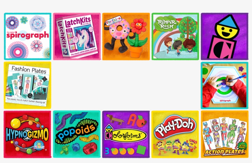This screenshot has width=252, height=163.
Task: Open the Spirograph brand tile
Action: 28,37
